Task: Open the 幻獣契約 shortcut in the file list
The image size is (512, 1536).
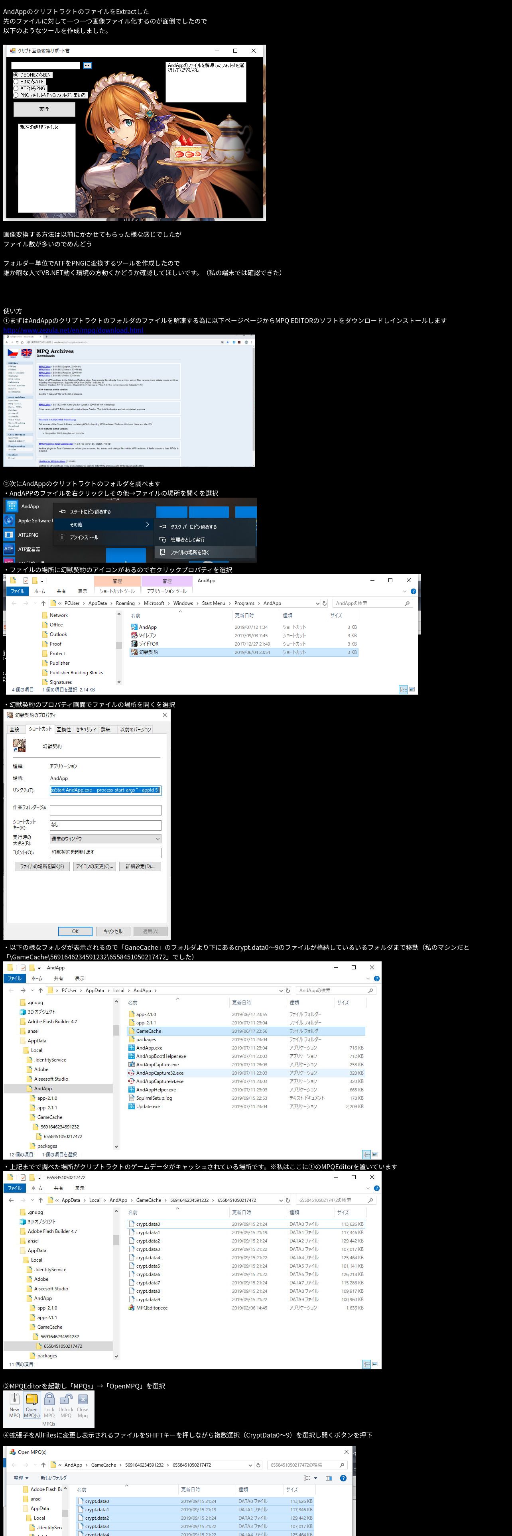Action: (244, 652)
